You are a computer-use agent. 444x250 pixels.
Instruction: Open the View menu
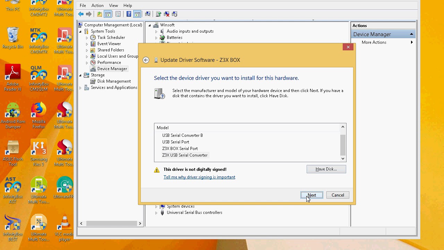click(113, 6)
